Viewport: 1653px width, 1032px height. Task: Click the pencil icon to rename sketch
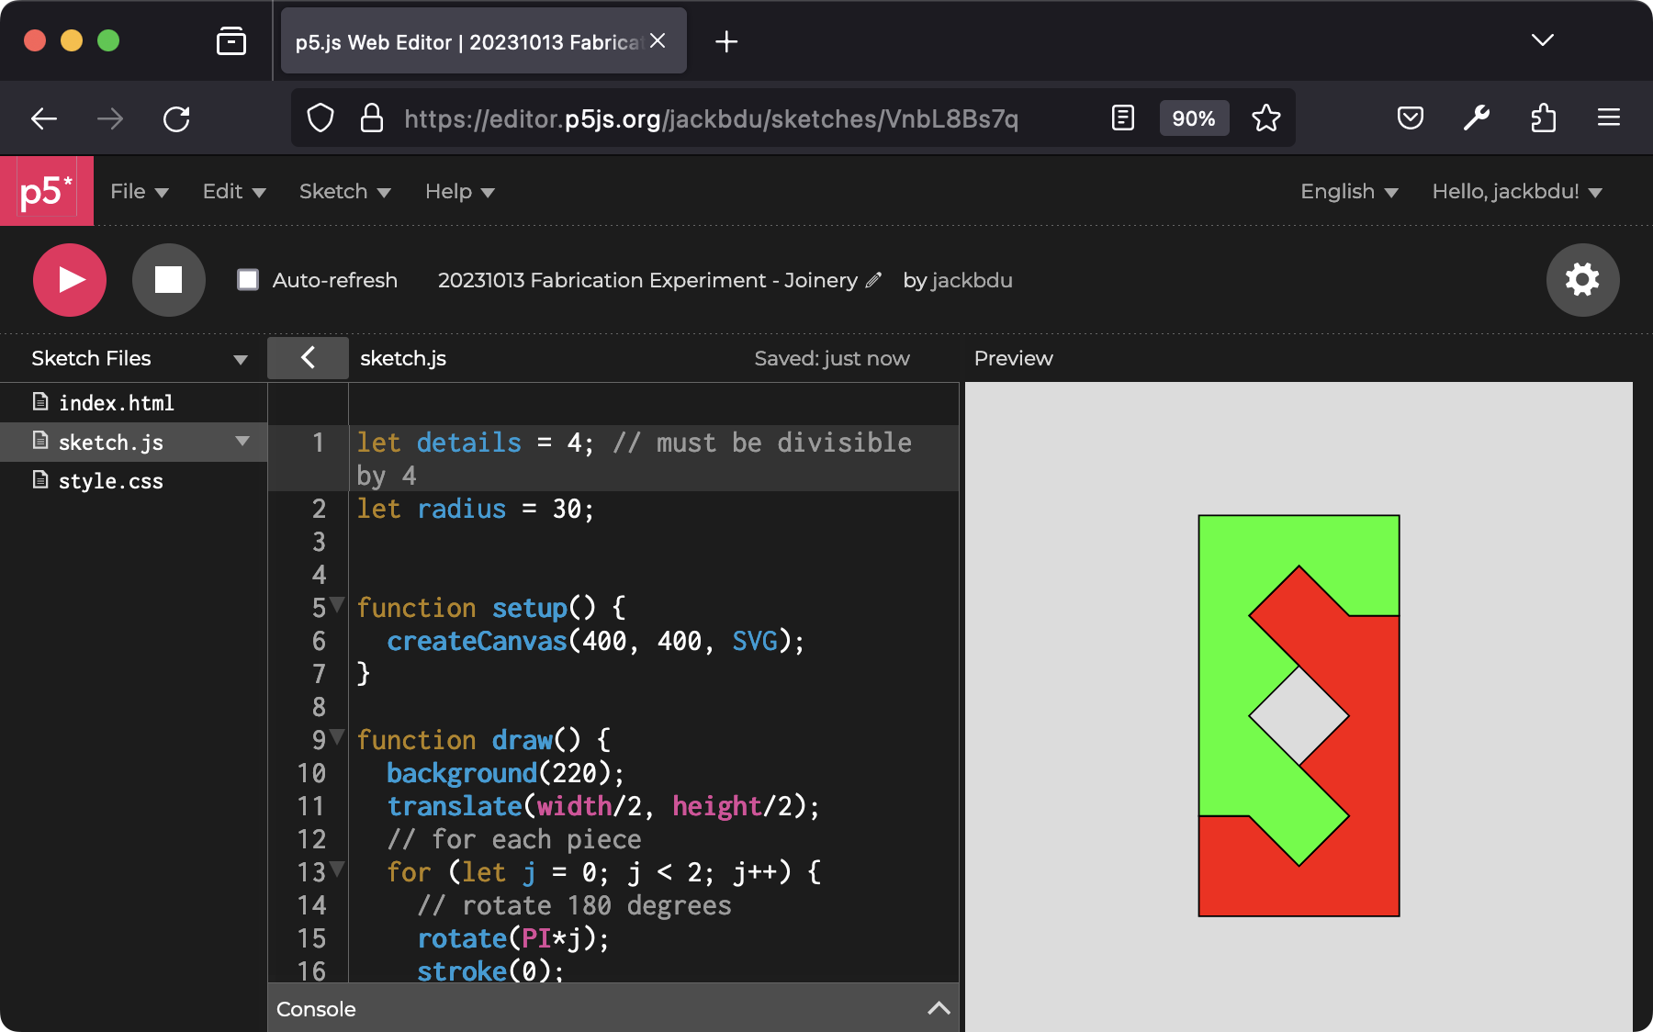click(x=873, y=280)
